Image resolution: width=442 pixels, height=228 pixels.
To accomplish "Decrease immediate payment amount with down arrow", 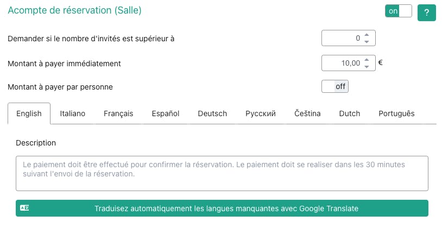I will pos(367,67).
